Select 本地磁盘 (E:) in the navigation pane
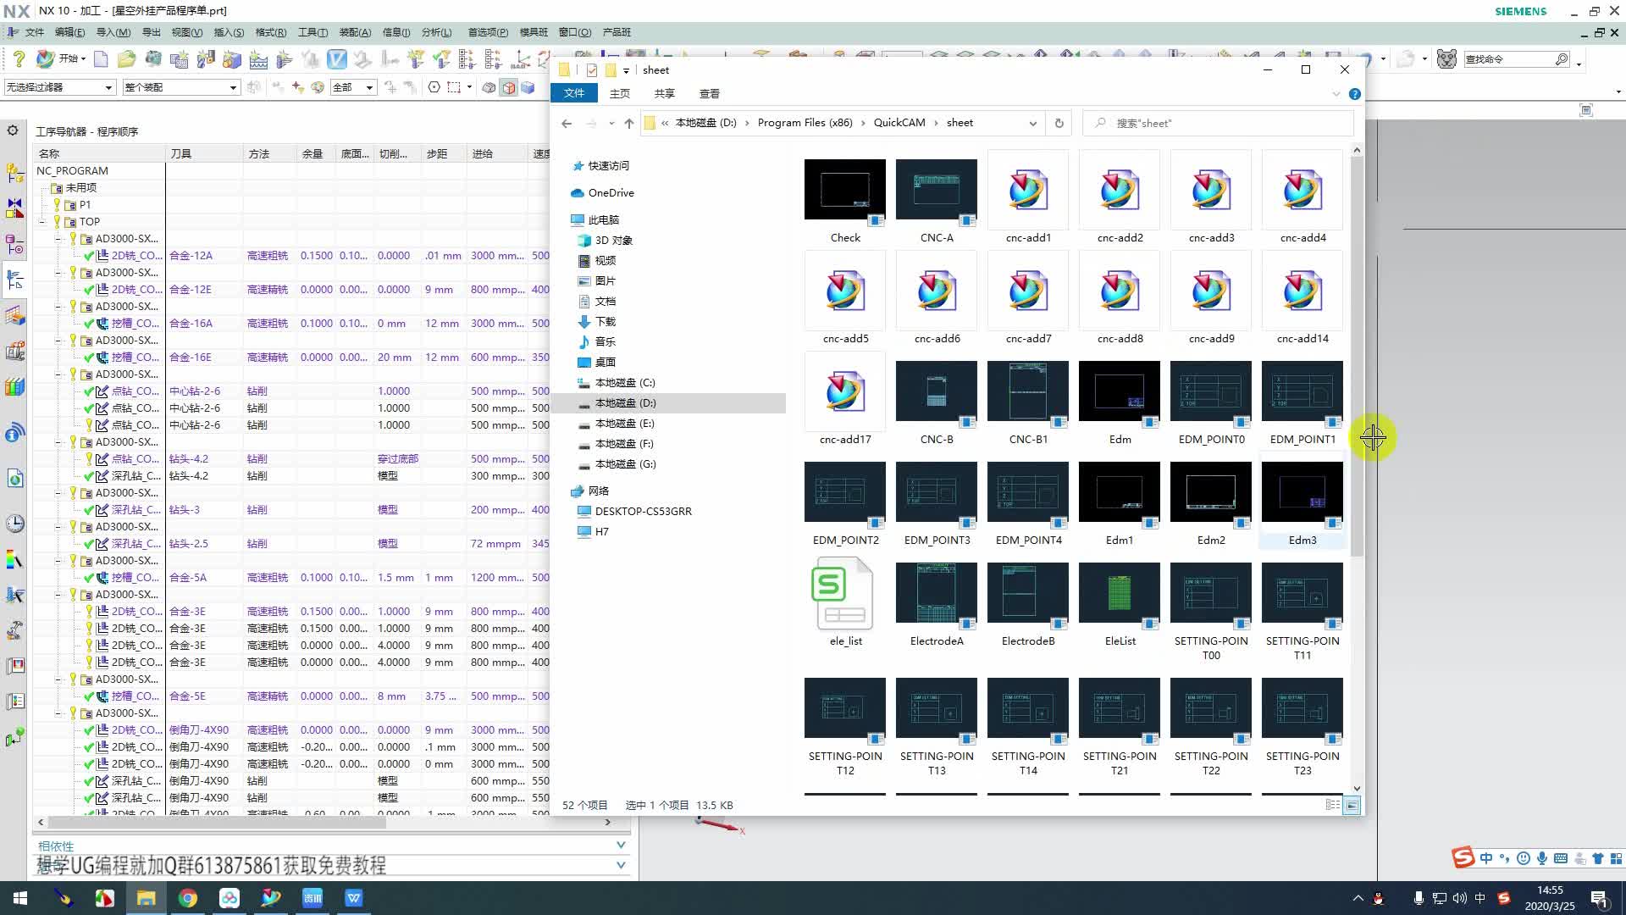This screenshot has height=915, width=1626. pos(624,424)
